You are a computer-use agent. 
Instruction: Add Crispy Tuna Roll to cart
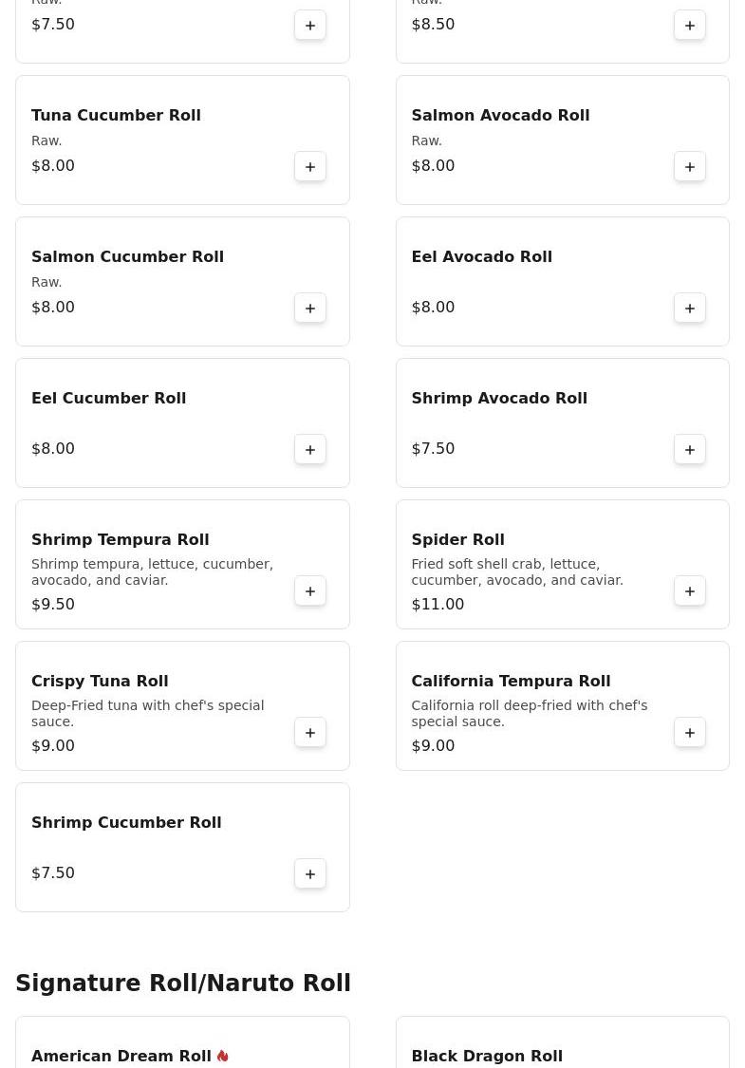(310, 732)
